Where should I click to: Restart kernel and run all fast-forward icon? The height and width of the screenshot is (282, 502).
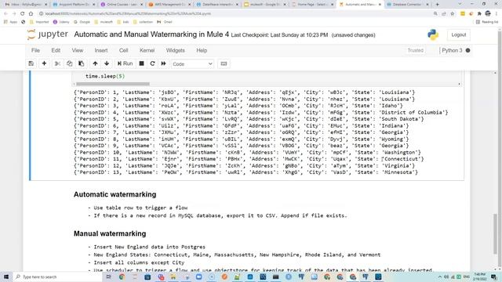[x=164, y=63]
